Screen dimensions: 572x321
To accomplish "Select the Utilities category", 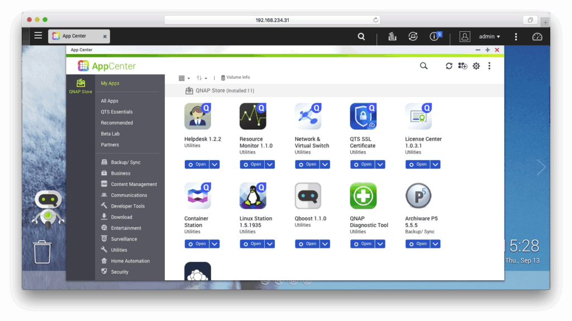I will tap(119, 250).
